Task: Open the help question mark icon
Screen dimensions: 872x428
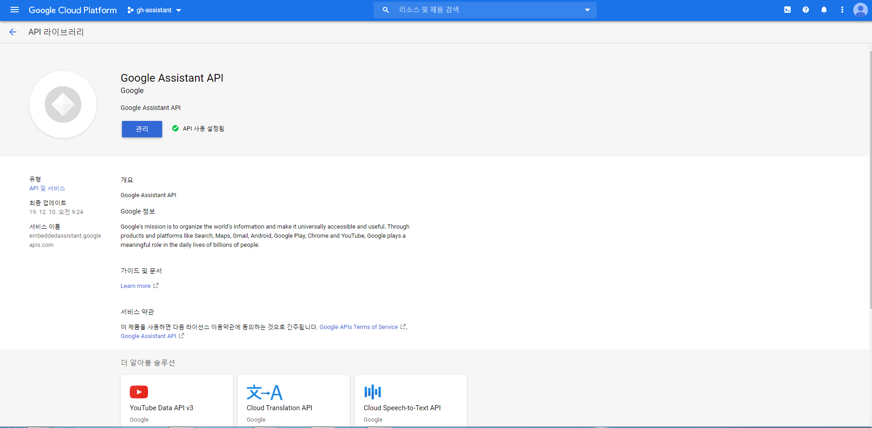Action: tap(806, 10)
